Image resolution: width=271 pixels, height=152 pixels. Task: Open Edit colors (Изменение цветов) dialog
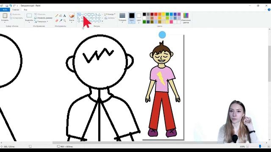coord(186,18)
